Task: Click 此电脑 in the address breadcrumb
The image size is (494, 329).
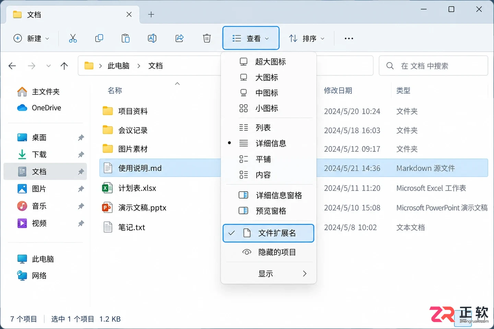Action: pos(119,66)
